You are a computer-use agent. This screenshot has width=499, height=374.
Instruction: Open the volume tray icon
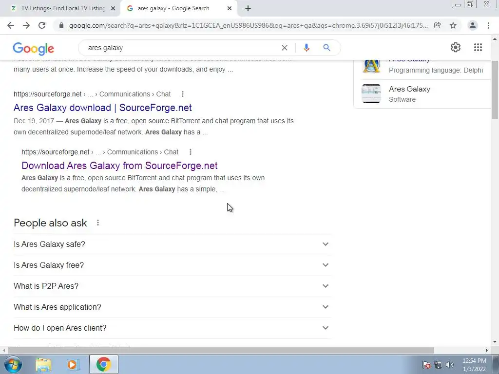(449, 365)
